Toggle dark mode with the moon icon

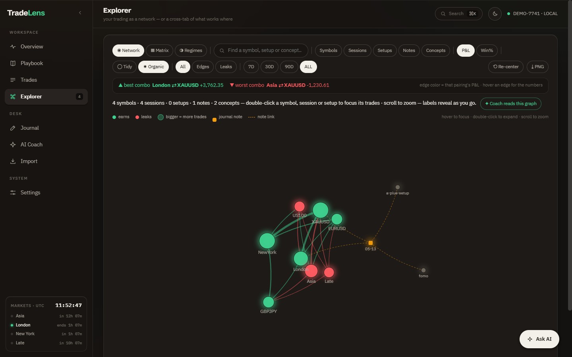(495, 13)
